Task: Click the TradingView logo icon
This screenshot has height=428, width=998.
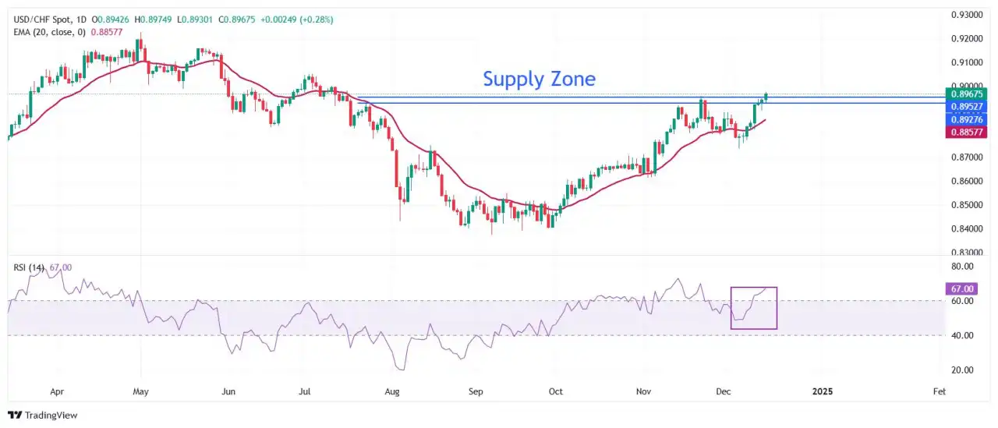Action: click(14, 416)
